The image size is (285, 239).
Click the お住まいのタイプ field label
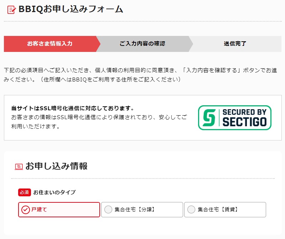pos(55,192)
